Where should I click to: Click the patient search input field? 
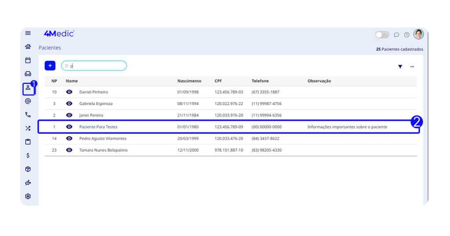pyautogui.click(x=97, y=66)
